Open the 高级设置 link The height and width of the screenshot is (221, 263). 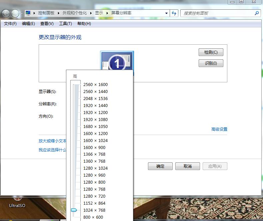(x=219, y=129)
